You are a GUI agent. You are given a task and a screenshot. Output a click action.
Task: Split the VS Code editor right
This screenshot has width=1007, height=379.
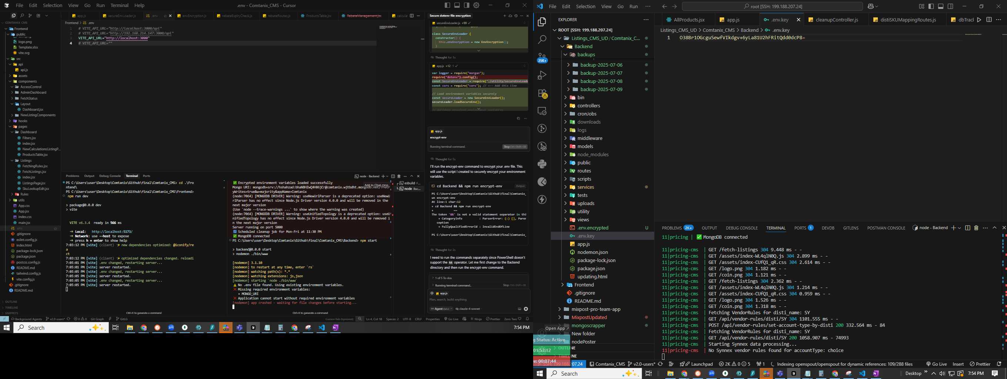pos(988,20)
